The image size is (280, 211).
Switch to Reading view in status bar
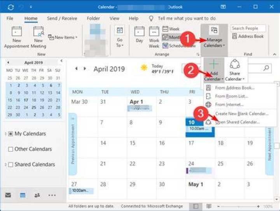[208, 206]
